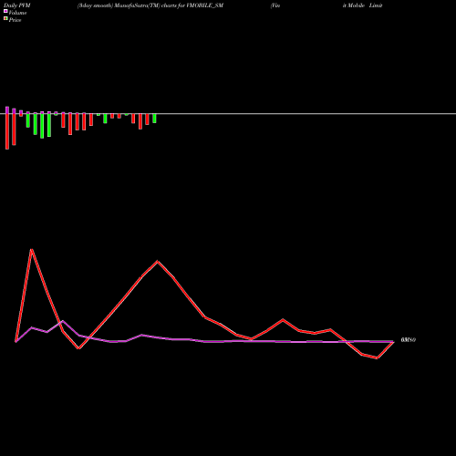This screenshot has width=456, height=456.
Task: Click the Price legend label
Action: 15,20
